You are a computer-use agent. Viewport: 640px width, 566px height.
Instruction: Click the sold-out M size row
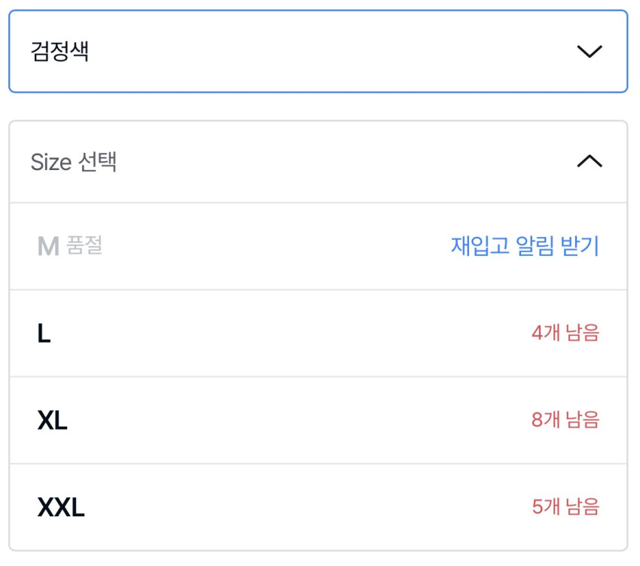coord(226,246)
